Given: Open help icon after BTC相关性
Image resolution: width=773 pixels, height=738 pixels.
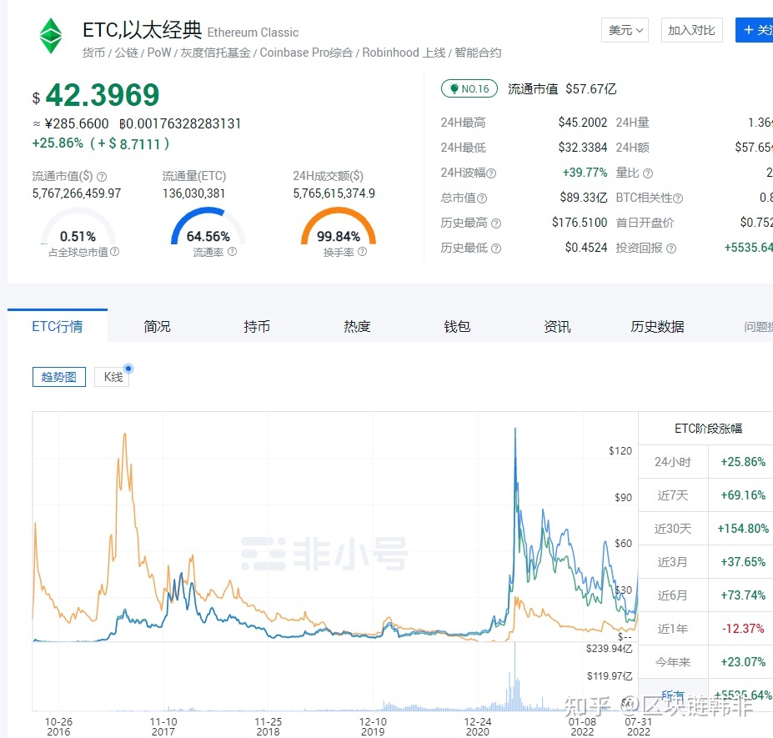Looking at the screenshot, I should coord(678,198).
